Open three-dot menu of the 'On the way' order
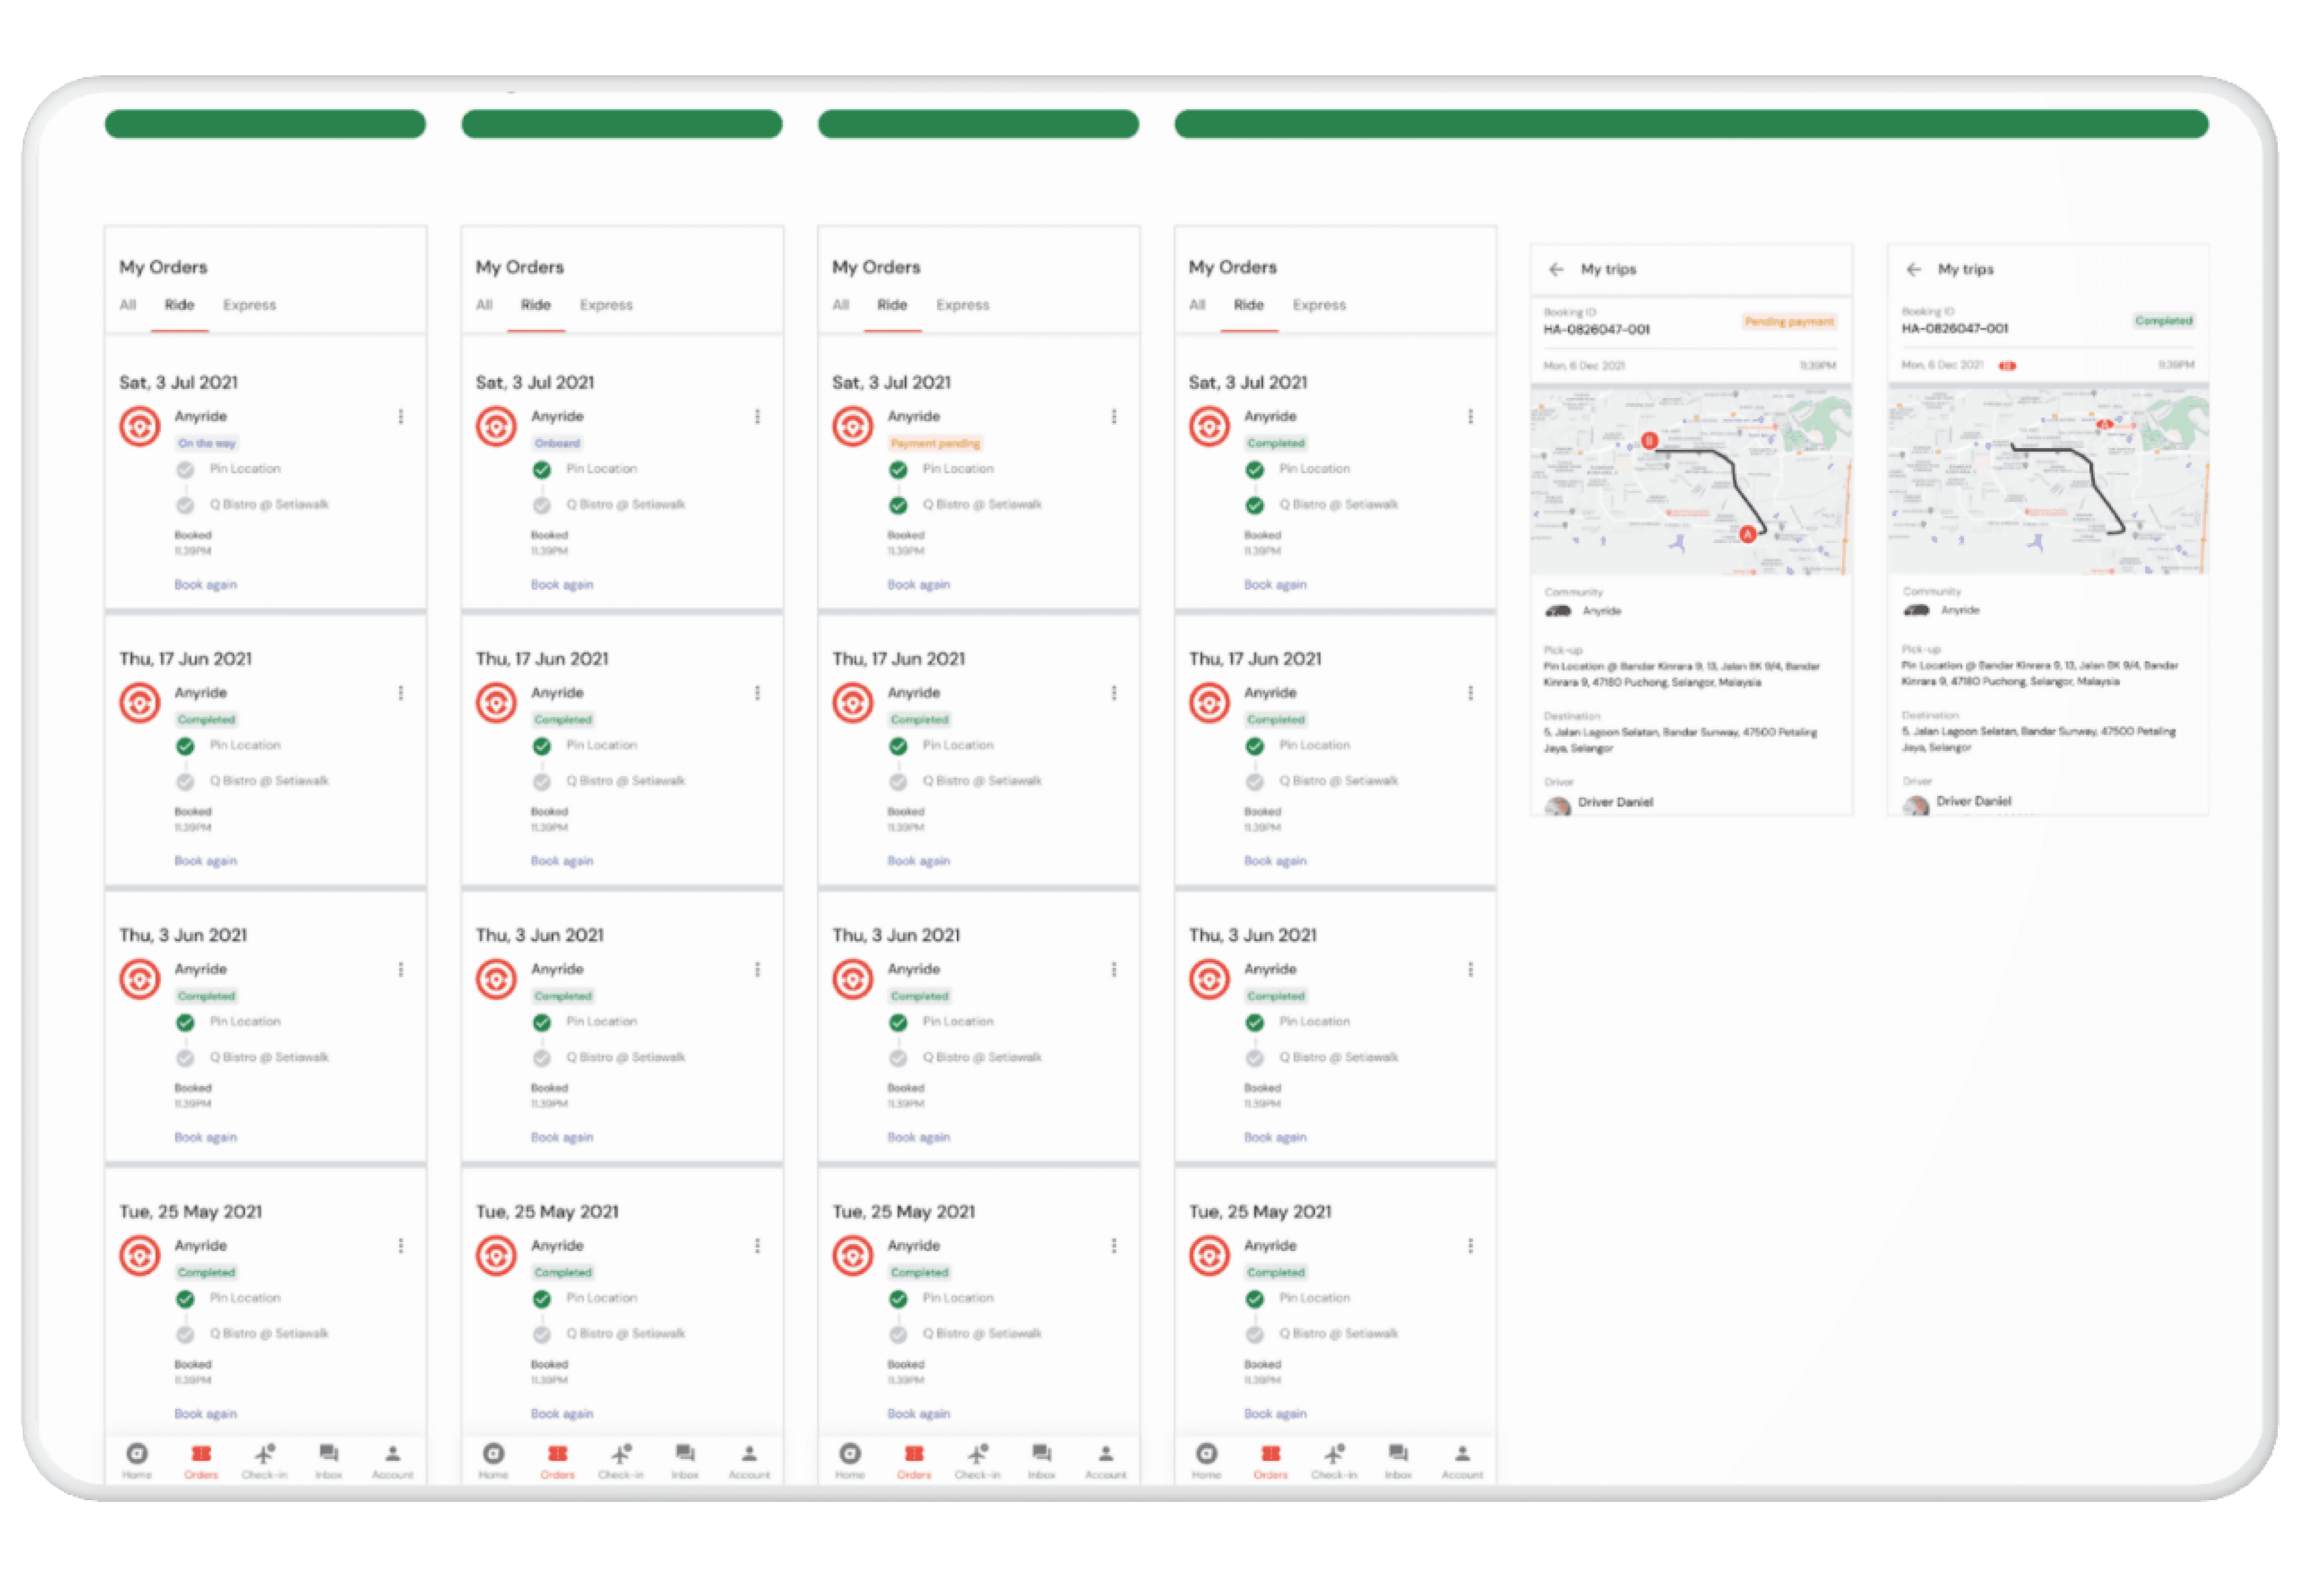 coord(401,417)
